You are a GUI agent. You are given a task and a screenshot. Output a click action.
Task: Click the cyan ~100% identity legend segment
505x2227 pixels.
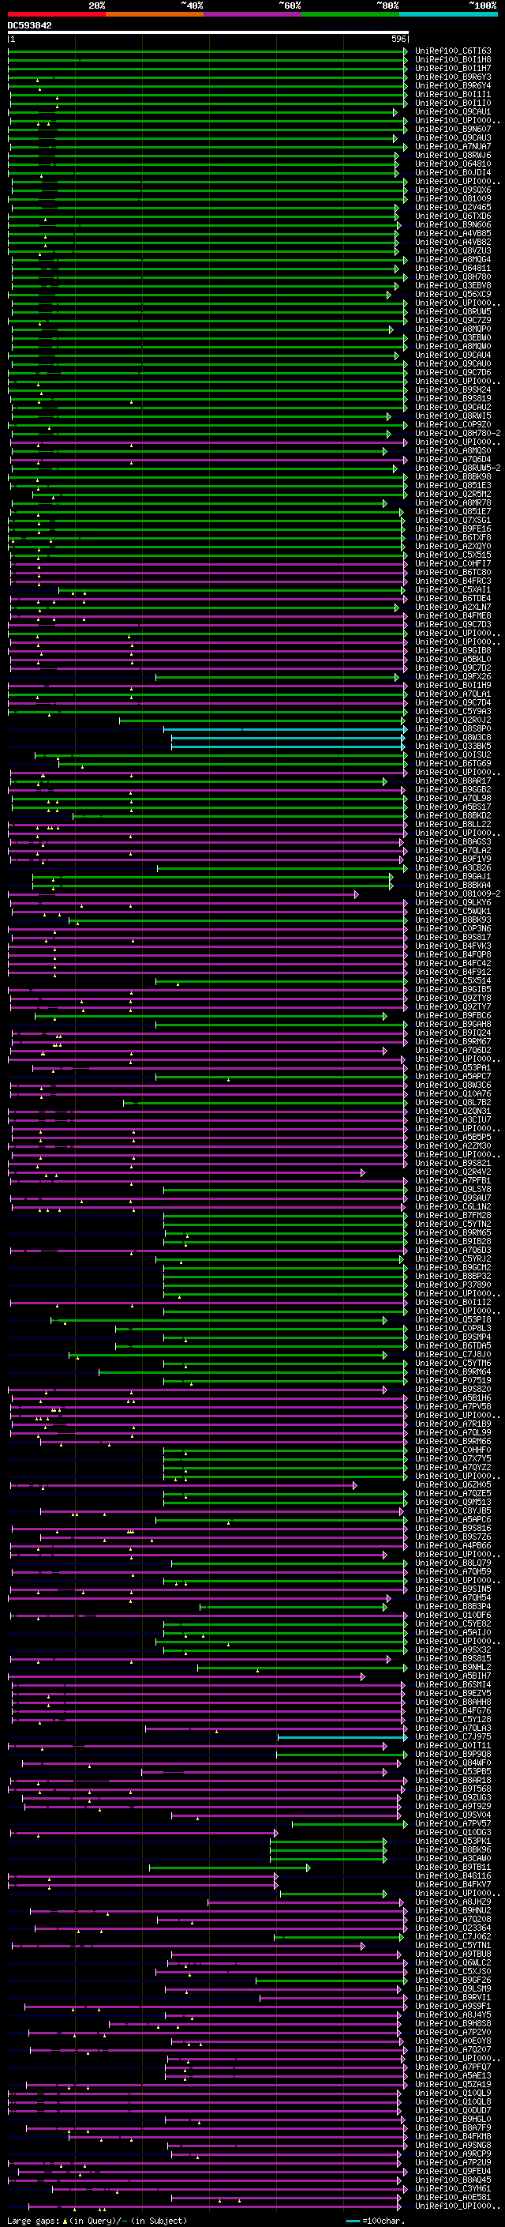coord(448,14)
